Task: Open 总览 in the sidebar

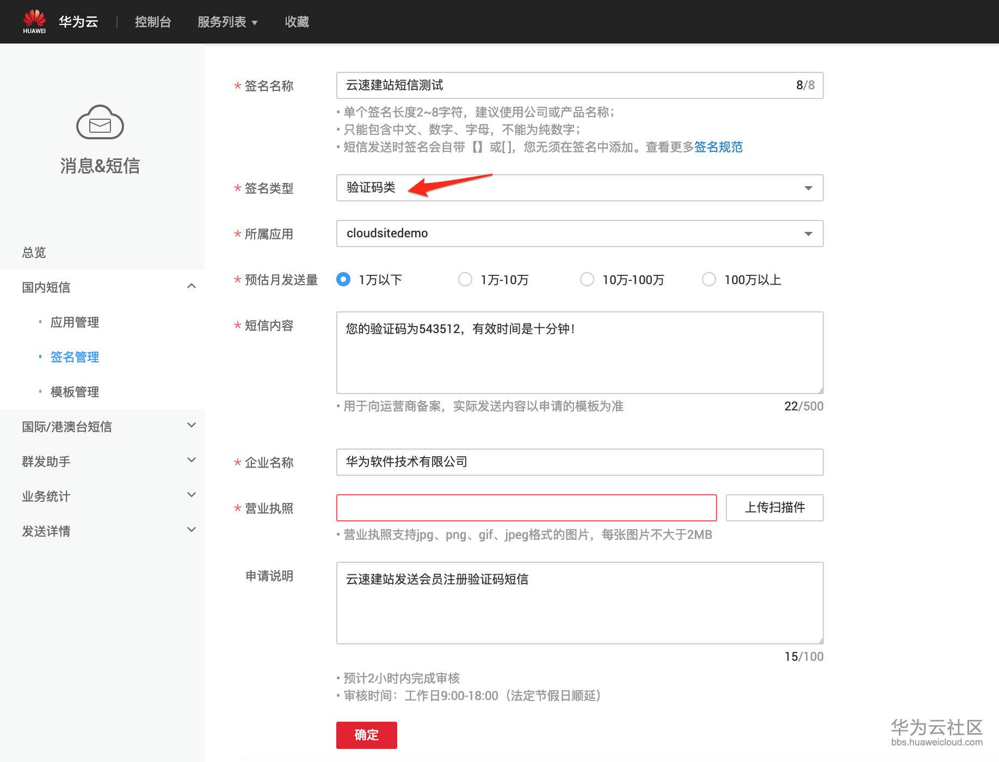Action: pos(34,253)
